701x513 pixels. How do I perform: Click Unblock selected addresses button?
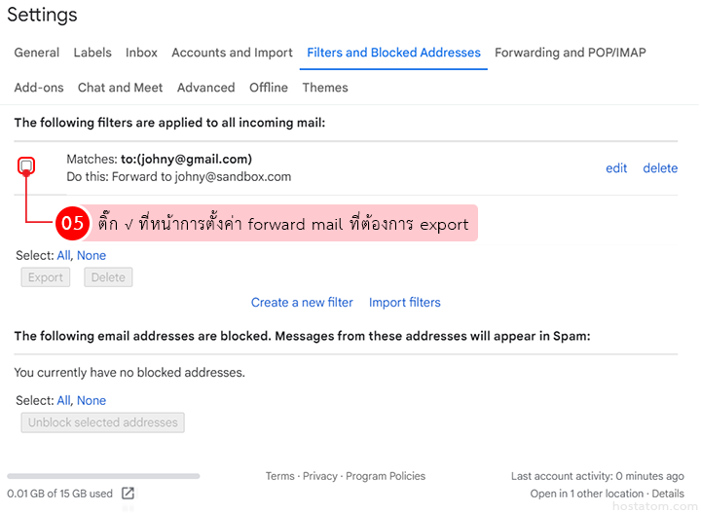coord(102,422)
